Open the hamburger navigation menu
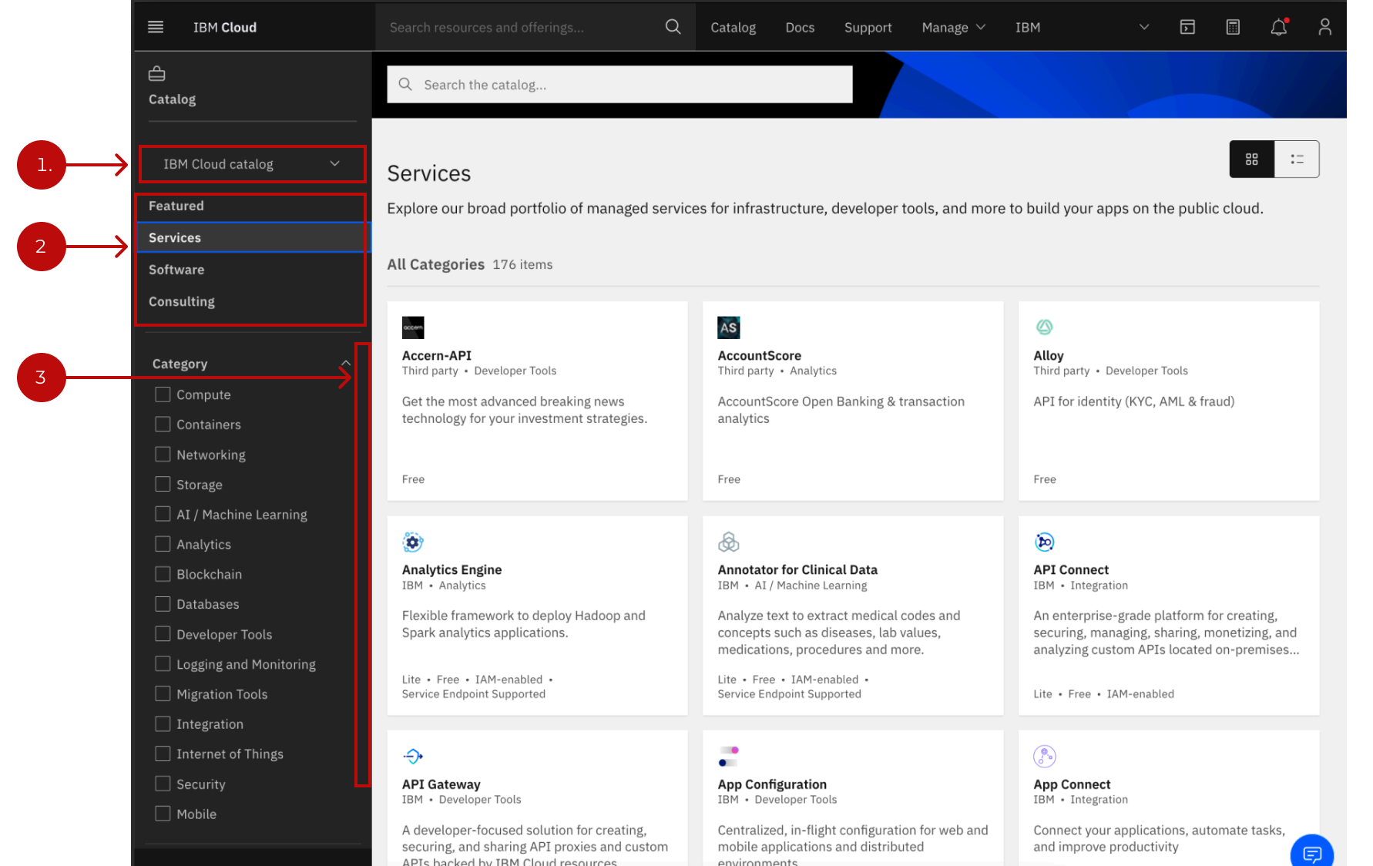The width and height of the screenshot is (1373, 866). point(156,27)
